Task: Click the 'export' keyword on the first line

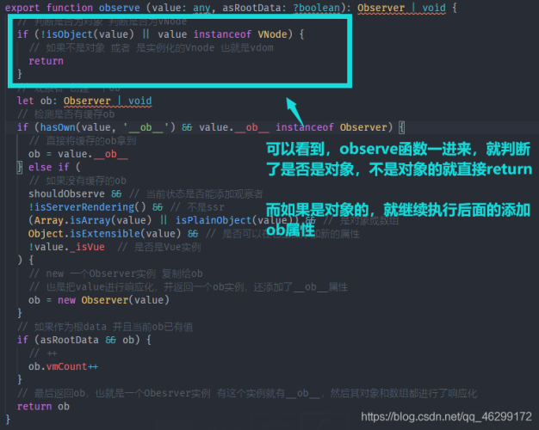Action: 22,8
